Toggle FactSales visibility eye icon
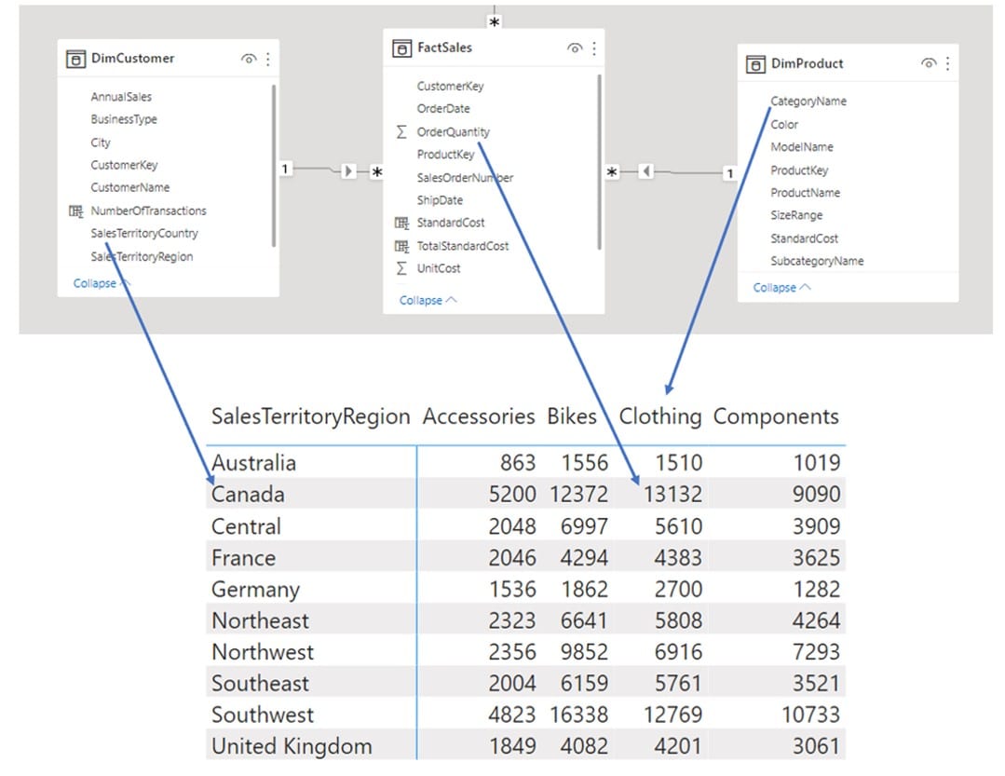 [575, 48]
